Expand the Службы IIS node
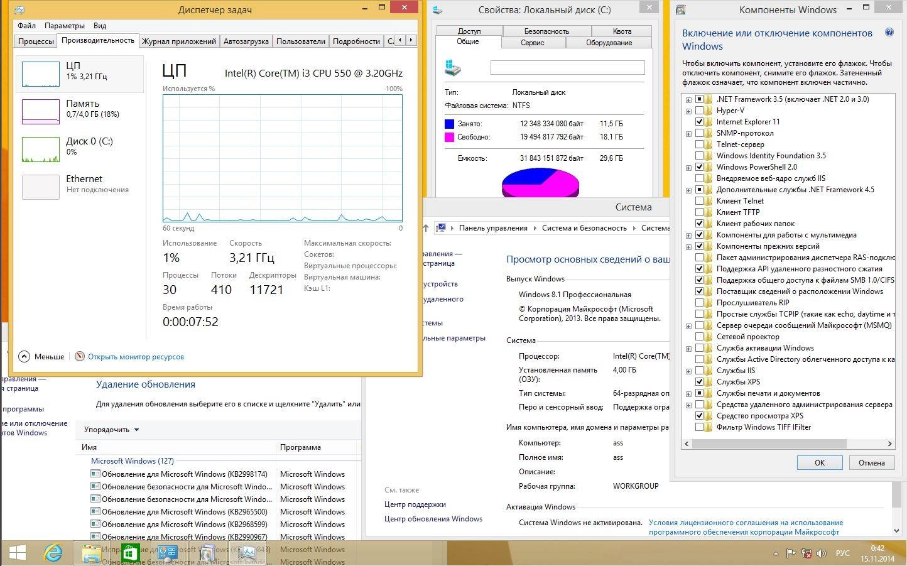The width and height of the screenshot is (907, 566). point(689,371)
